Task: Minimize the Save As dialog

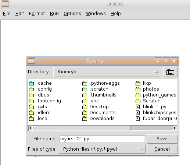Action: click(x=158, y=61)
